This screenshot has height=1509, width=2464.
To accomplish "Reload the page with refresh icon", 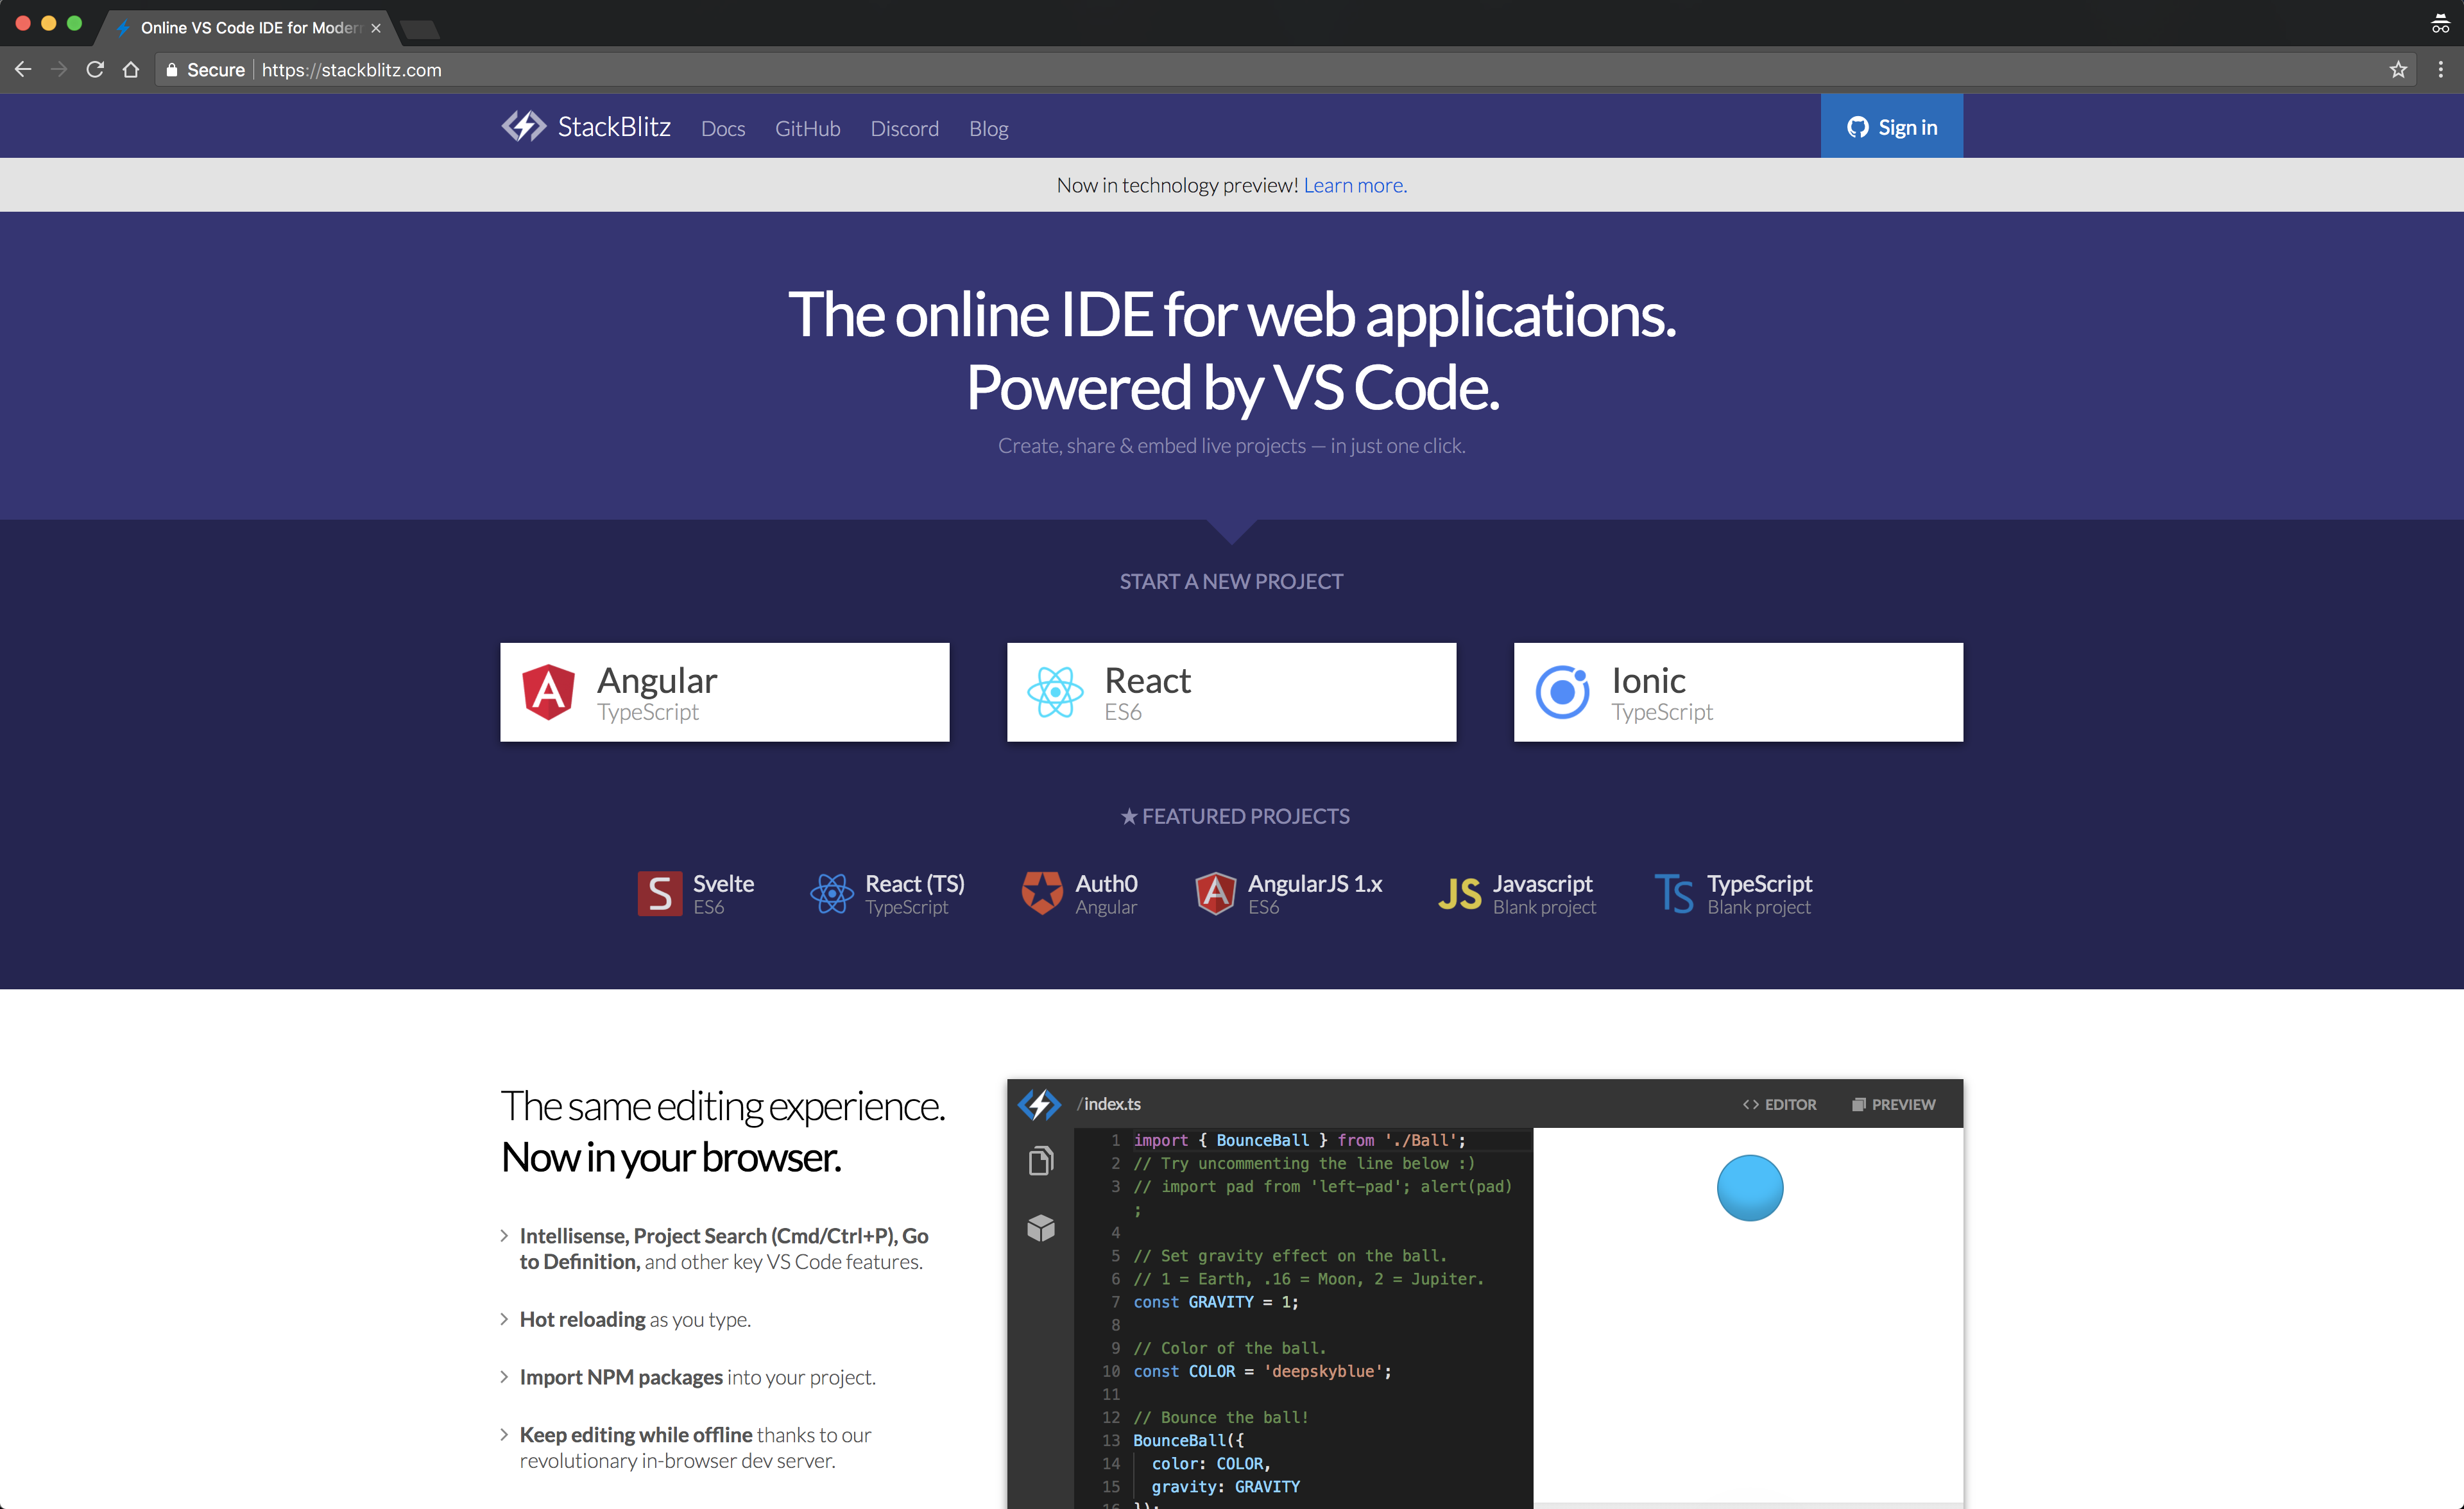I will click(x=95, y=69).
